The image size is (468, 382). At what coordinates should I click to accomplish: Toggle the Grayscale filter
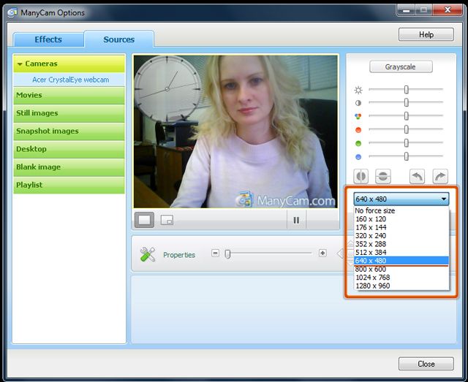(400, 67)
